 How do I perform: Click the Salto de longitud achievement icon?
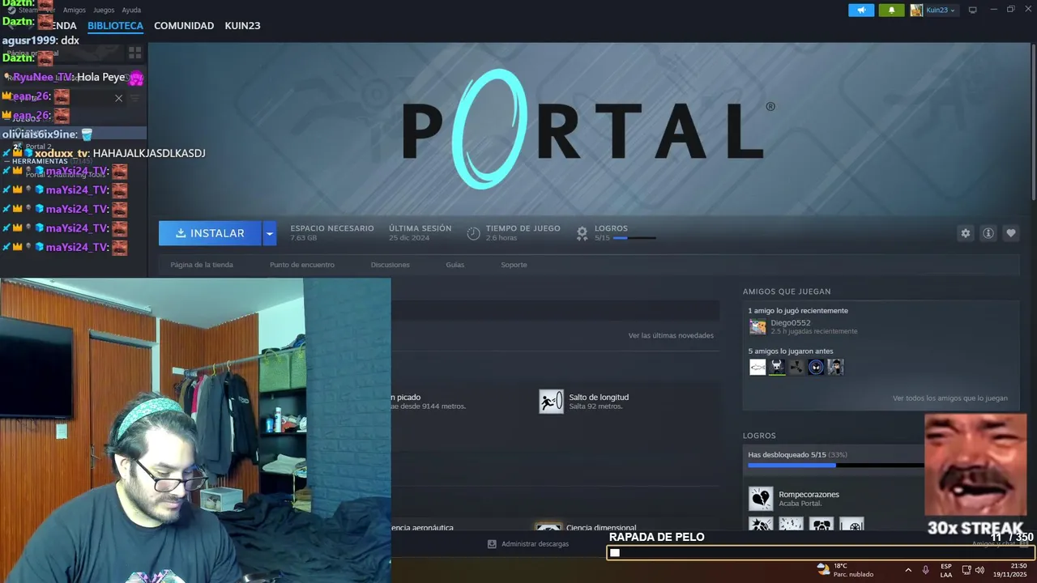(x=552, y=402)
